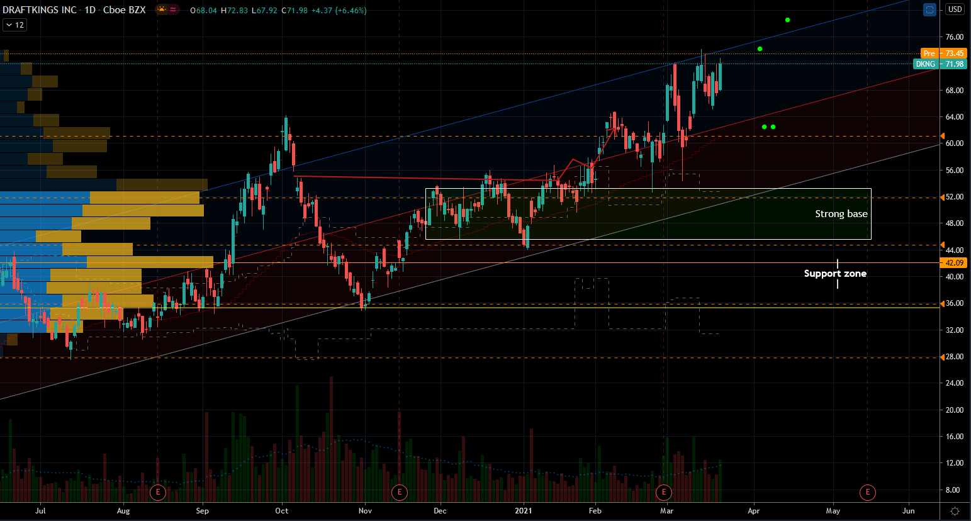Image resolution: width=971 pixels, height=521 pixels.
Task: Click the Cboe BZX exchange label
Action: coord(124,10)
